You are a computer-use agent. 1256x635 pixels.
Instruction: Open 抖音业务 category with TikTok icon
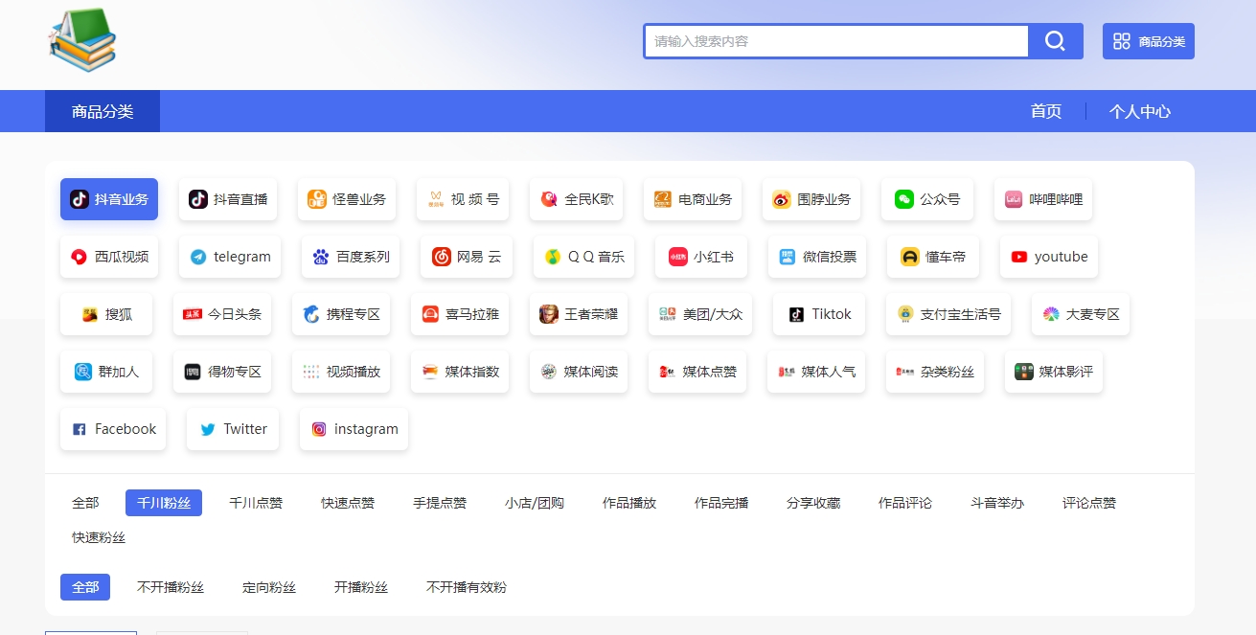click(109, 199)
